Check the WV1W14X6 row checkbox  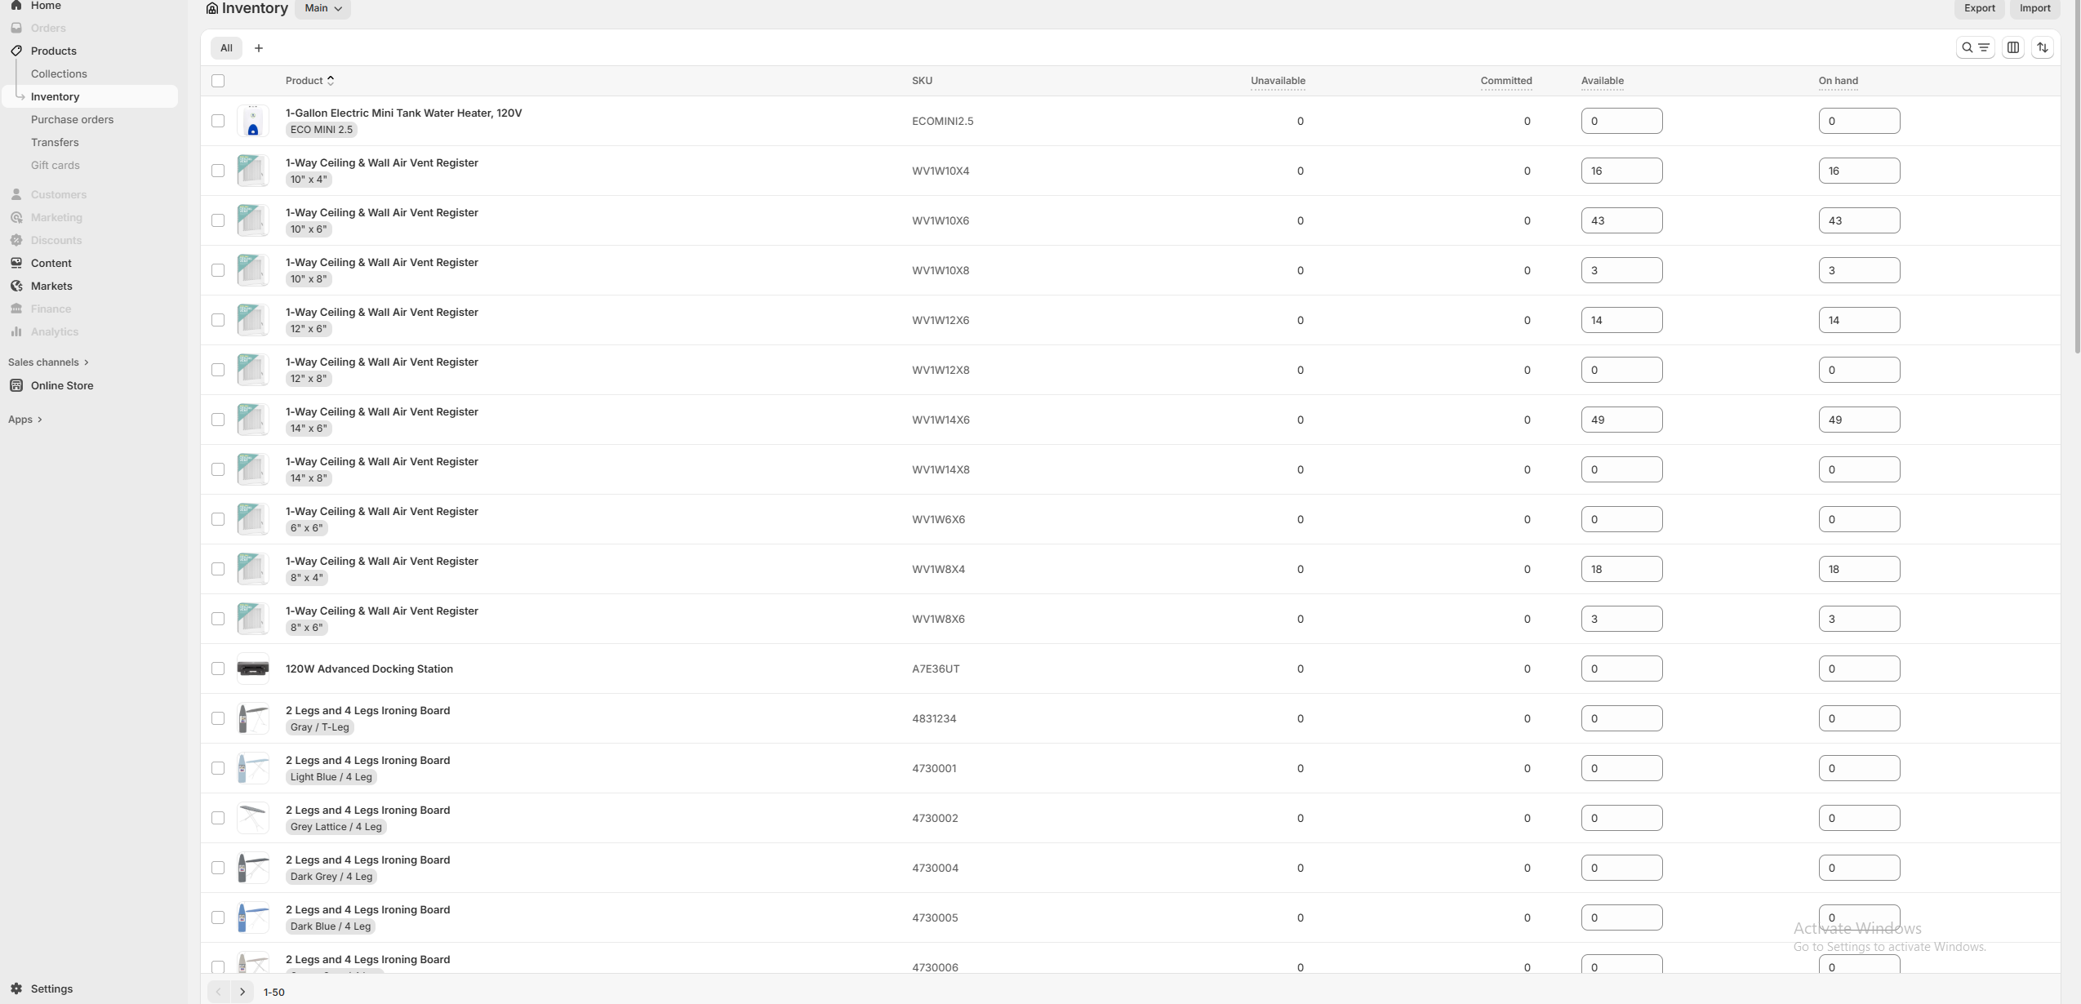coord(218,420)
